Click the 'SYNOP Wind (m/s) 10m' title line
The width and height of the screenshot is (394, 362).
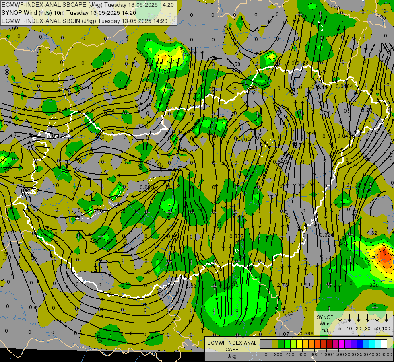click(x=68, y=13)
